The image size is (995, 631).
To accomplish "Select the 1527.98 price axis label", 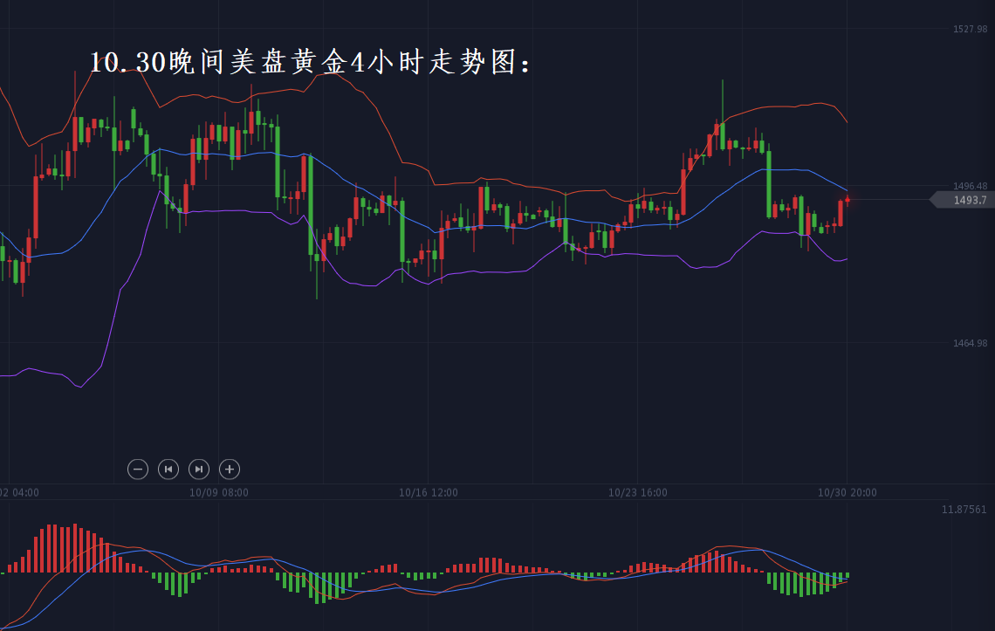I will pyautogui.click(x=970, y=30).
